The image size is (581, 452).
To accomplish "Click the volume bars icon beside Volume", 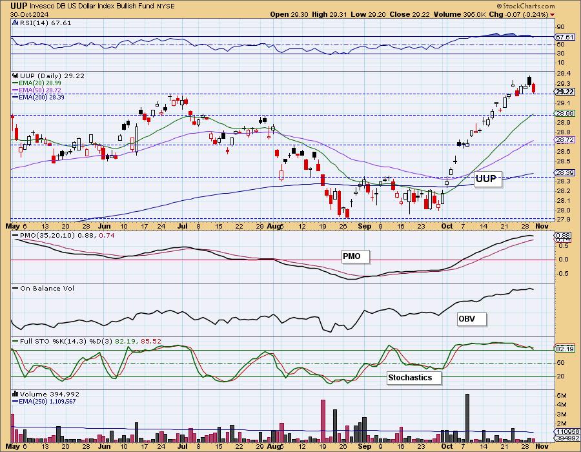I will (x=15, y=394).
